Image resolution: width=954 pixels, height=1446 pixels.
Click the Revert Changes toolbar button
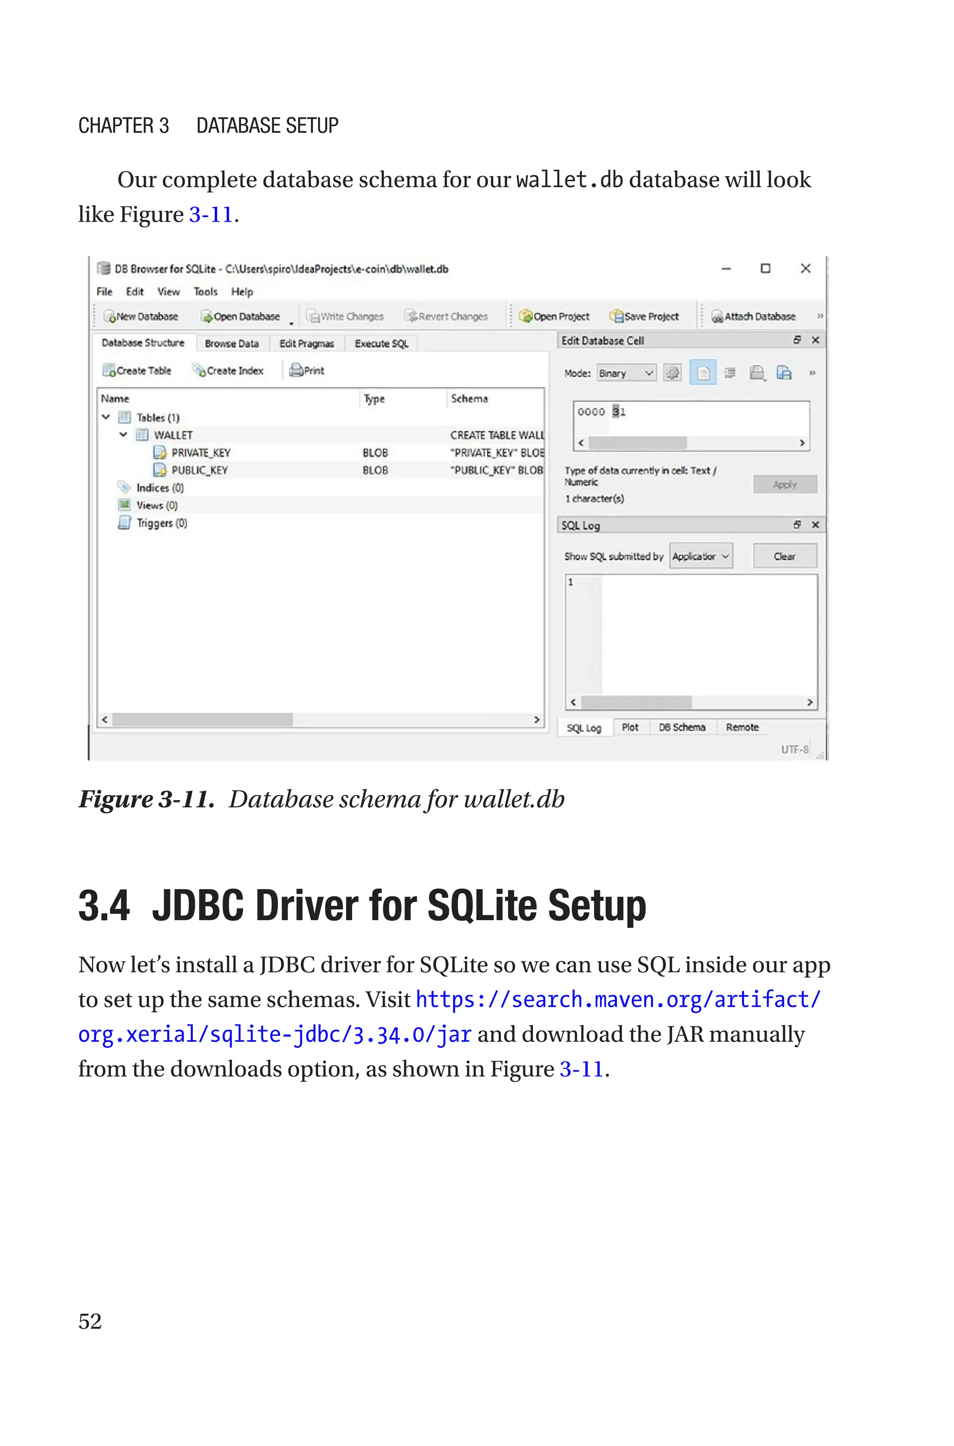pos(447,316)
